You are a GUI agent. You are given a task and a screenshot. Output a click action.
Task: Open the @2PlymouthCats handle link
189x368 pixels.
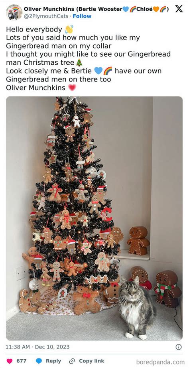pyautogui.click(x=46, y=16)
